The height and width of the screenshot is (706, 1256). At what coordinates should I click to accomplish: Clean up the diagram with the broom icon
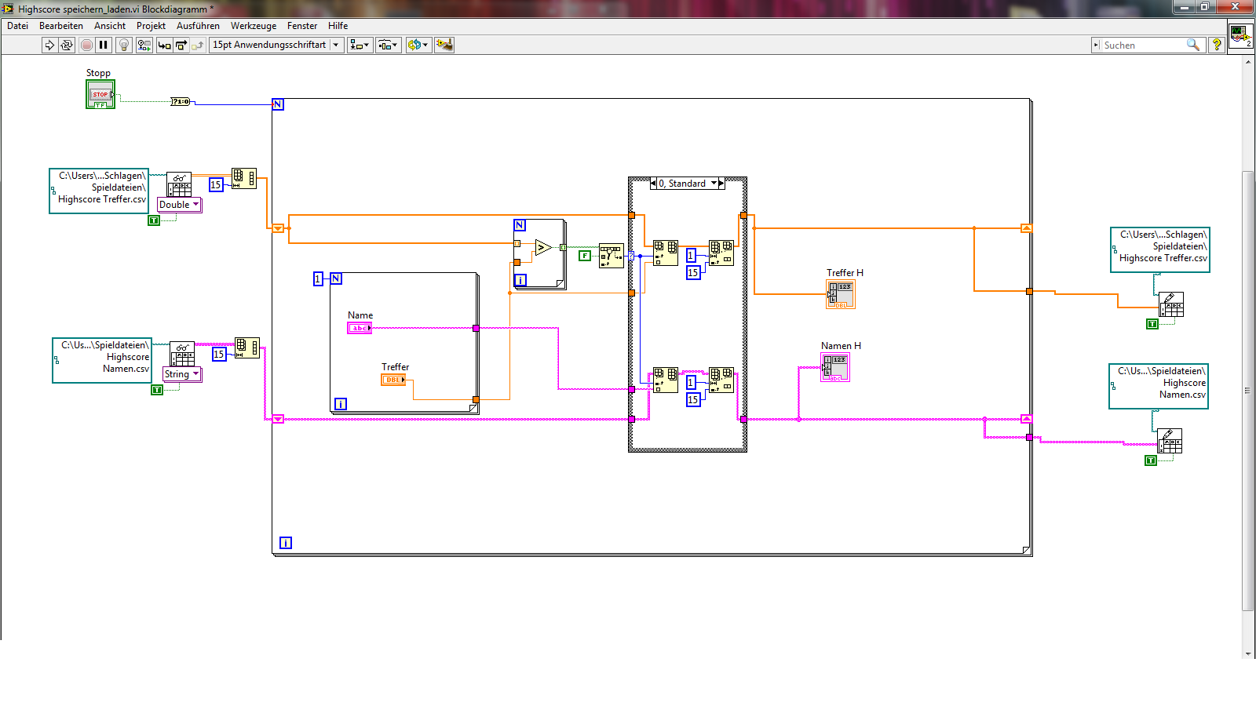[444, 45]
